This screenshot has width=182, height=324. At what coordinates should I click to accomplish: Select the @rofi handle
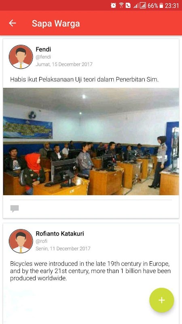pos(42,241)
